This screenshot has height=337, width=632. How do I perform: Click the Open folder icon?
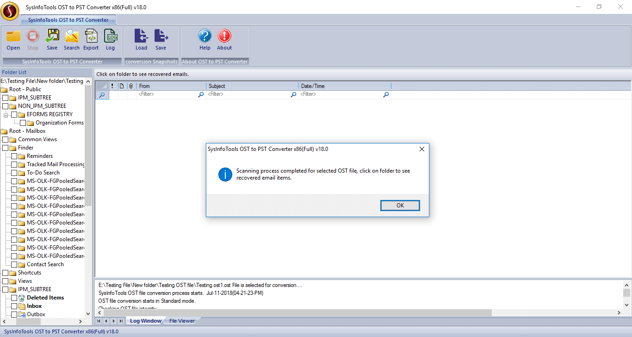point(13,36)
